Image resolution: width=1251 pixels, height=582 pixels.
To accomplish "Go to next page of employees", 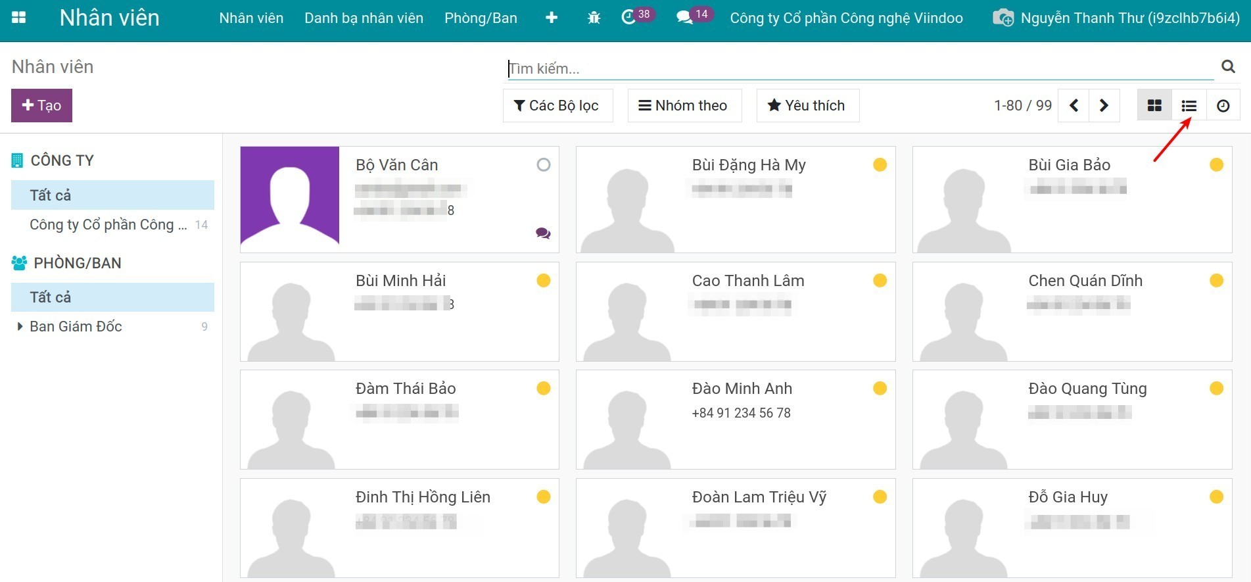I will pos(1104,105).
